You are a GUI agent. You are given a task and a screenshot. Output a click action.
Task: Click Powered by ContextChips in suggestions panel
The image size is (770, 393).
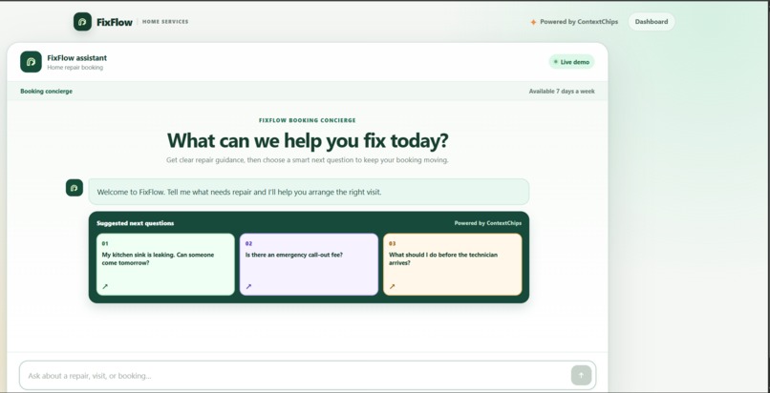point(487,223)
